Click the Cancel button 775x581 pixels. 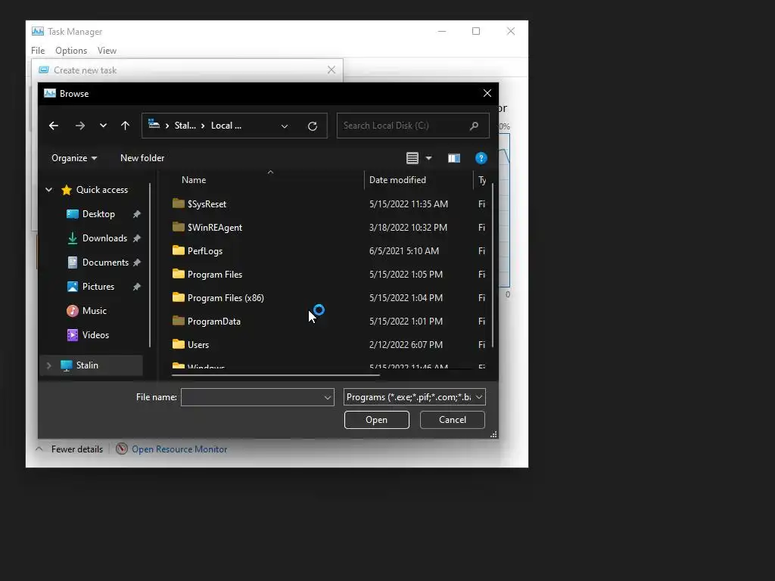tap(453, 420)
